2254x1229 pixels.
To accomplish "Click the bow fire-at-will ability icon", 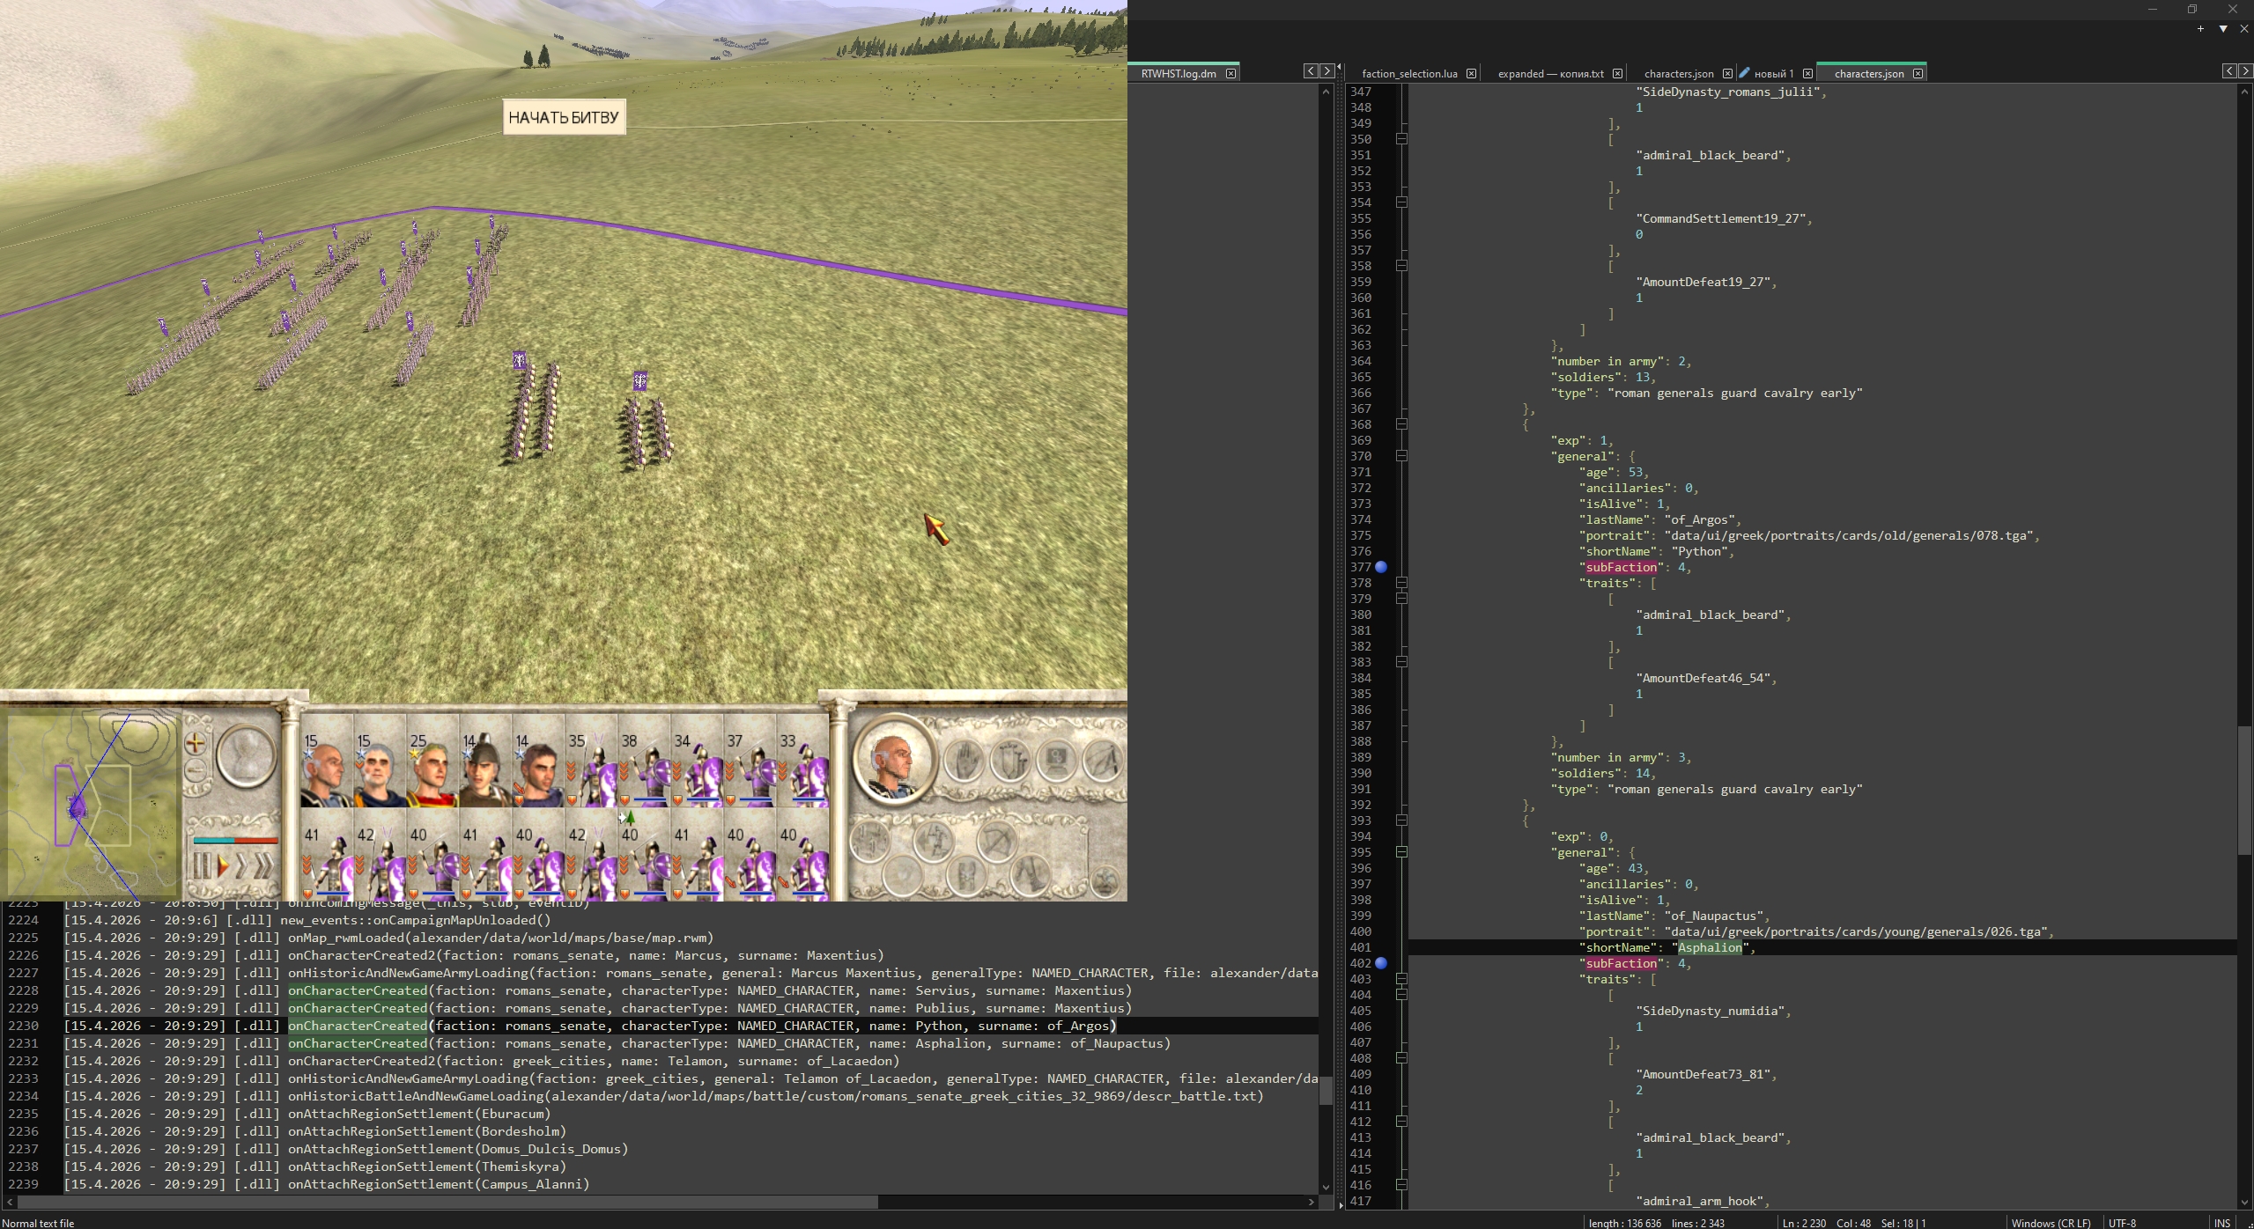I will [x=996, y=840].
